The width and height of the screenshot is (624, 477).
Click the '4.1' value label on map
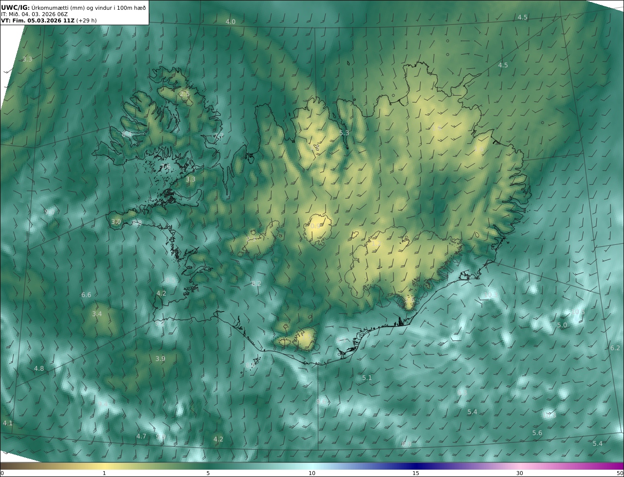(8, 423)
